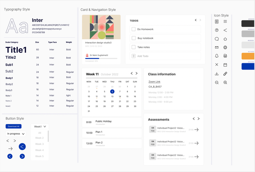Check the Buy notebook checkbox

point(134,38)
